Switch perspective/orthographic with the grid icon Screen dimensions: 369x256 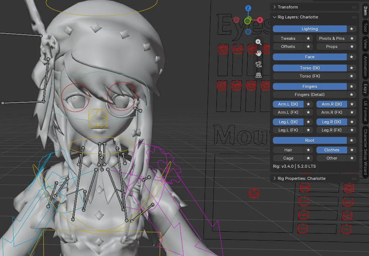[259, 75]
